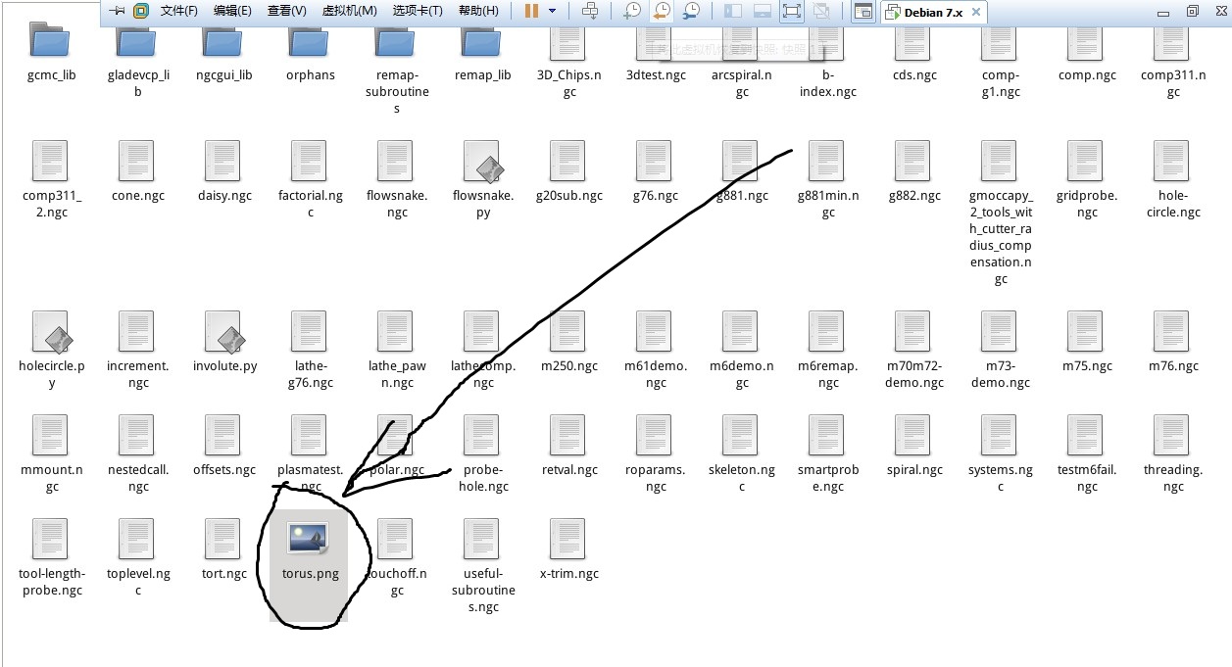Select the torus.png image file
The image size is (1232, 667).
point(310,539)
